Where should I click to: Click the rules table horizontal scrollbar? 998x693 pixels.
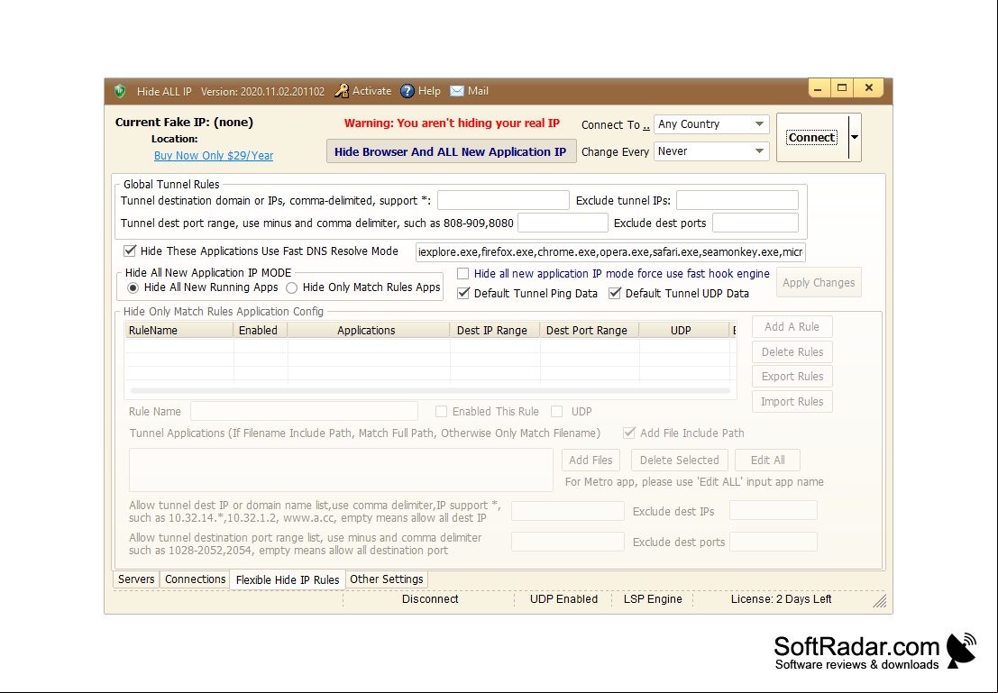pyautogui.click(x=430, y=391)
